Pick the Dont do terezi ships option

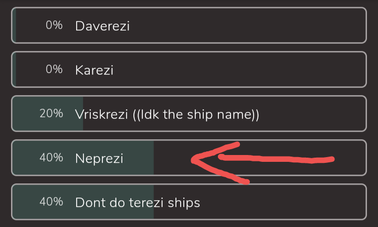189,202
